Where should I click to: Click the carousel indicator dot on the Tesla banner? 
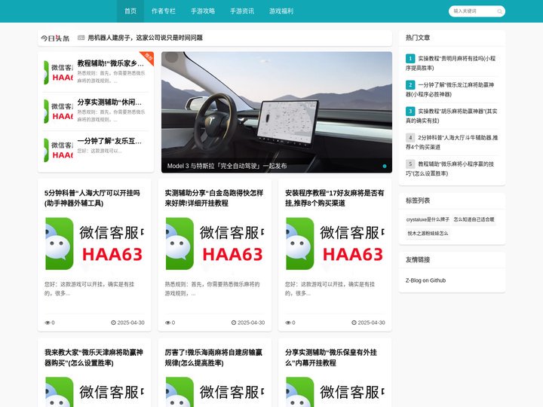[385, 166]
